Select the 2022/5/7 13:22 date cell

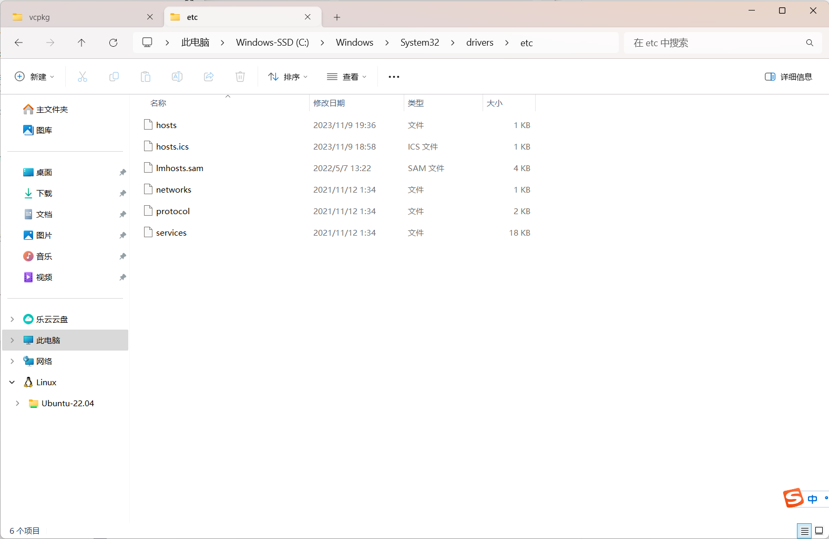(342, 168)
